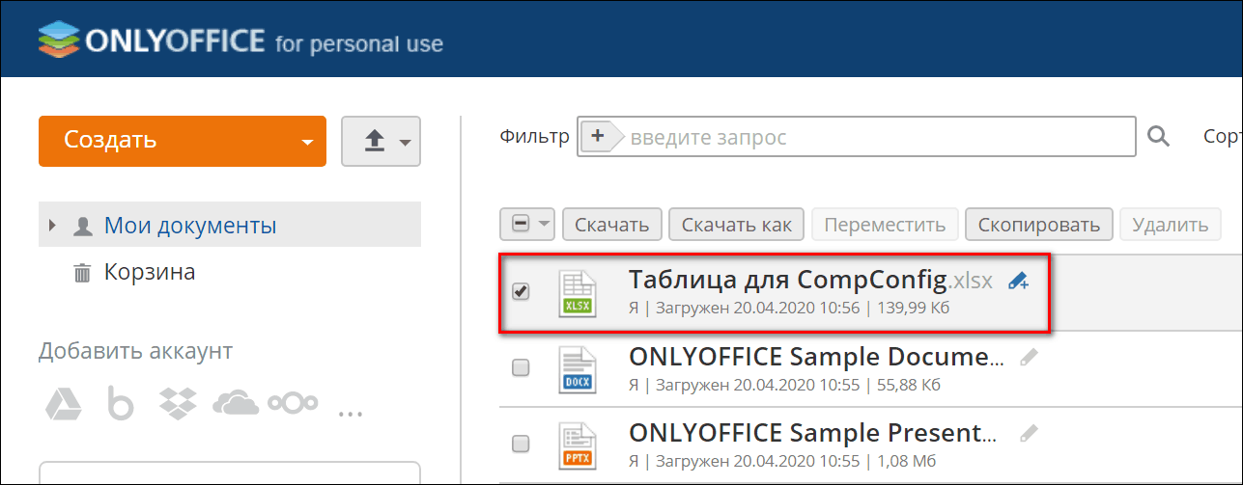The image size is (1243, 485).
Task: Uncheck the Таблица для CompConfig checkbox
Action: click(x=521, y=292)
